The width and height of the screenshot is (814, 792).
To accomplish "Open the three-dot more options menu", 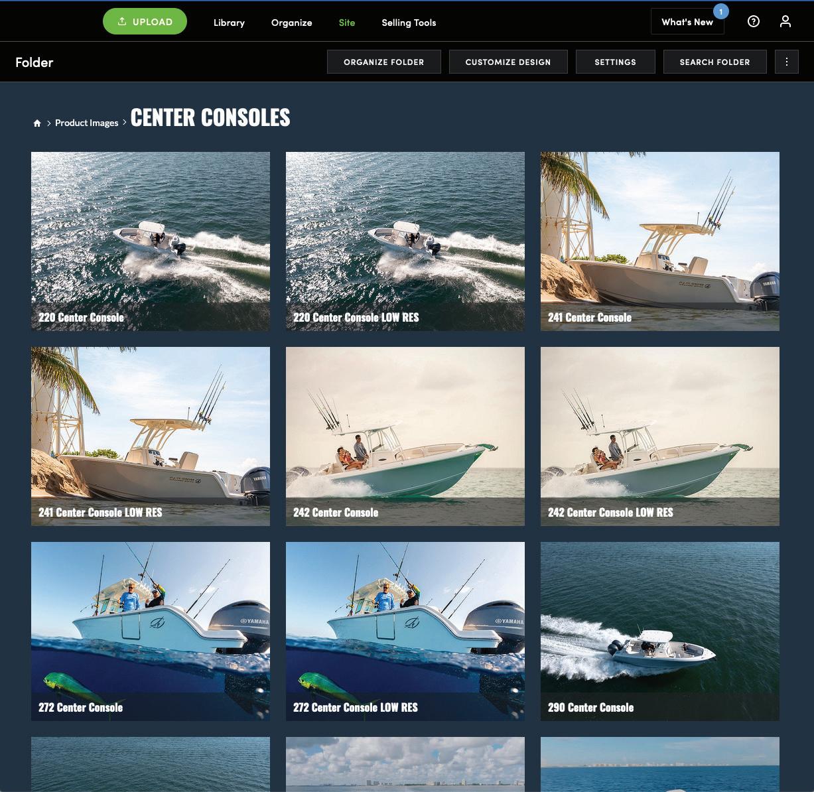I will point(787,62).
